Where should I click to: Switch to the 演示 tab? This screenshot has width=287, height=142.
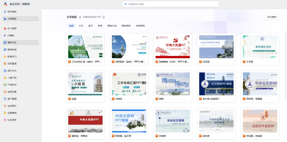pyautogui.click(x=90, y=26)
